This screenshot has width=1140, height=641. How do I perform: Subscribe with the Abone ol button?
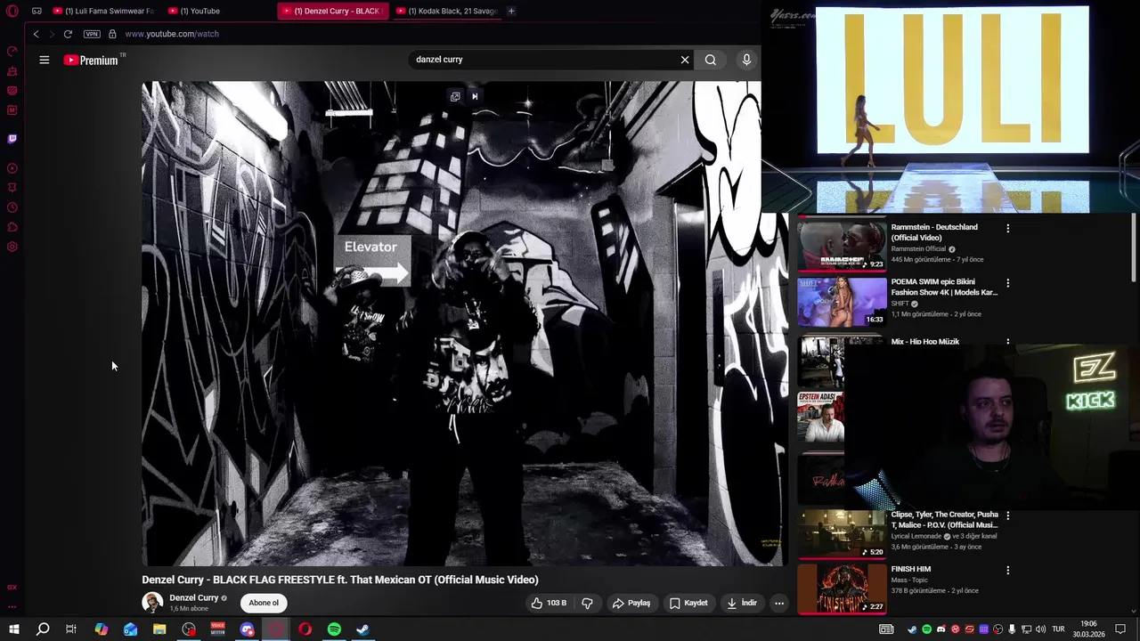(x=264, y=603)
